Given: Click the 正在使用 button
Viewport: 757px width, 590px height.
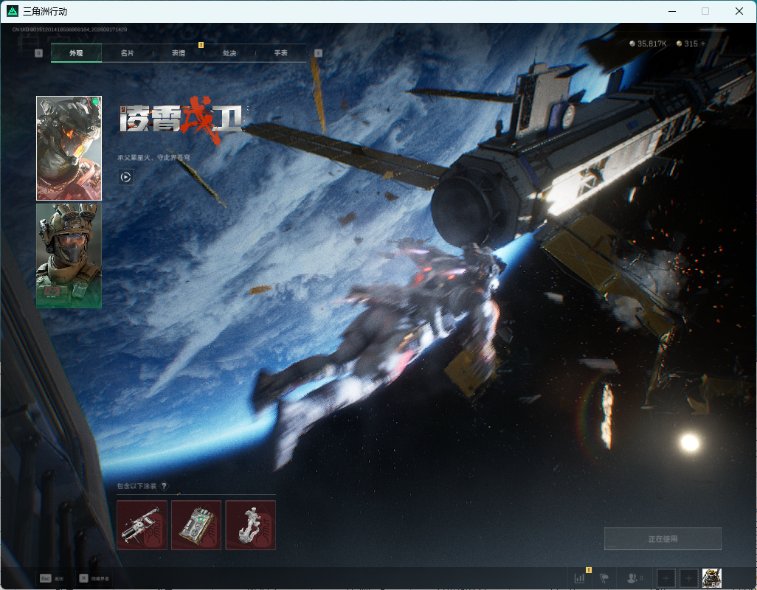Looking at the screenshot, I should (x=663, y=539).
